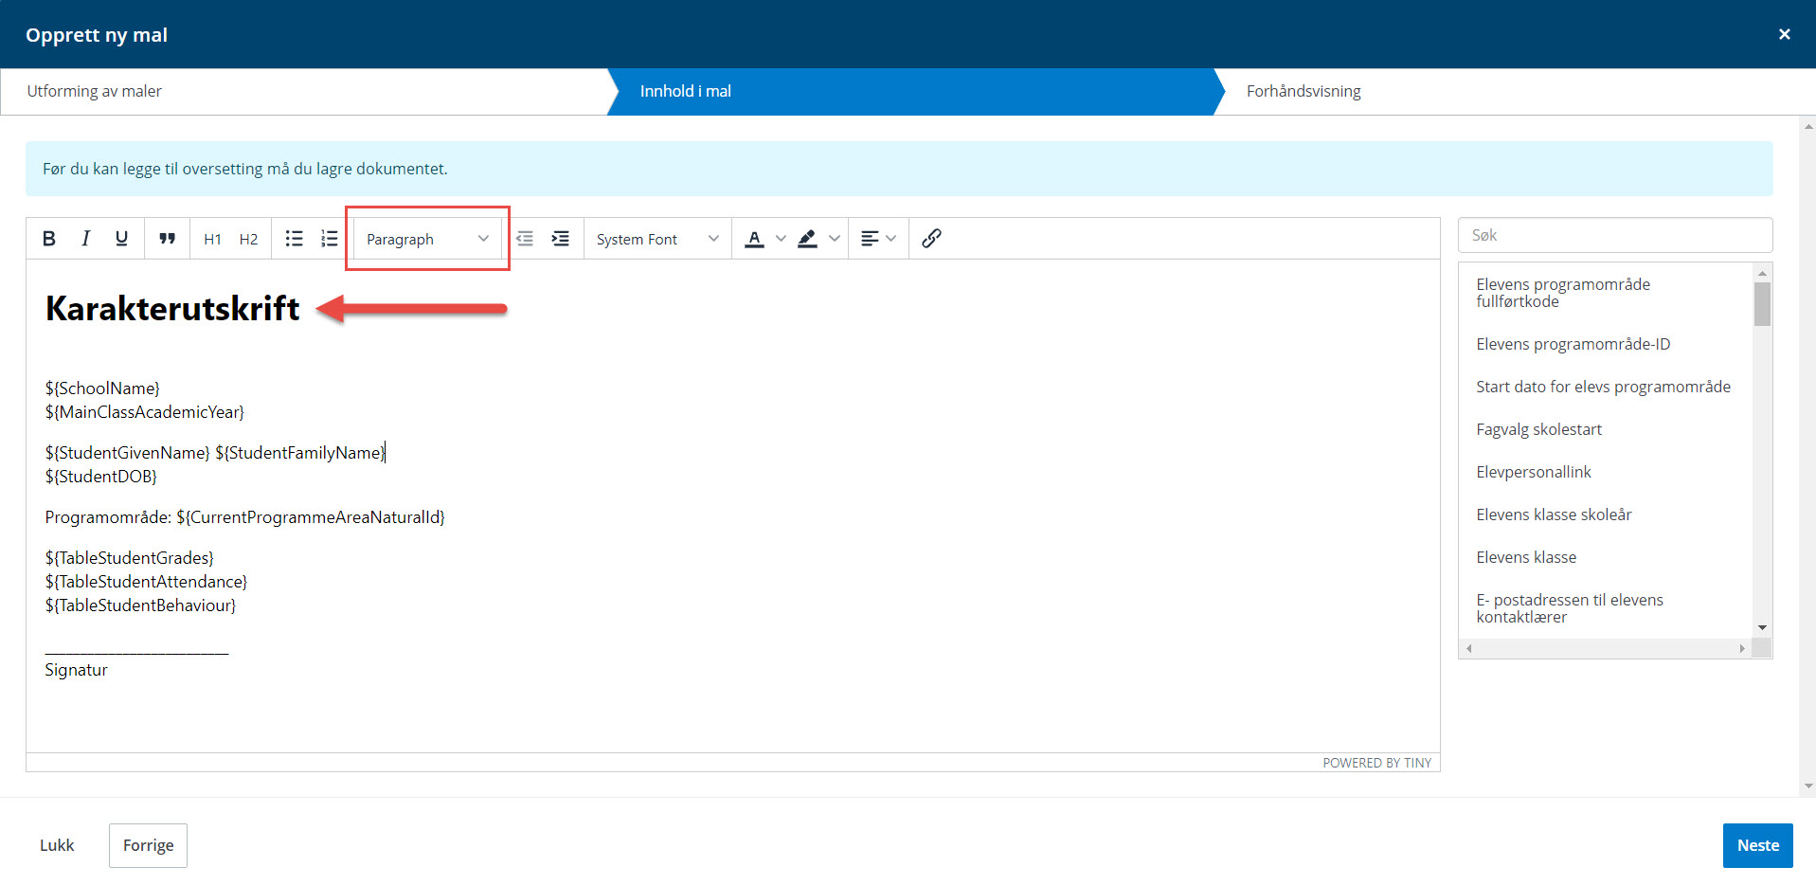This screenshot has width=1816, height=885.
Task: Create a numbered list
Action: point(329,239)
